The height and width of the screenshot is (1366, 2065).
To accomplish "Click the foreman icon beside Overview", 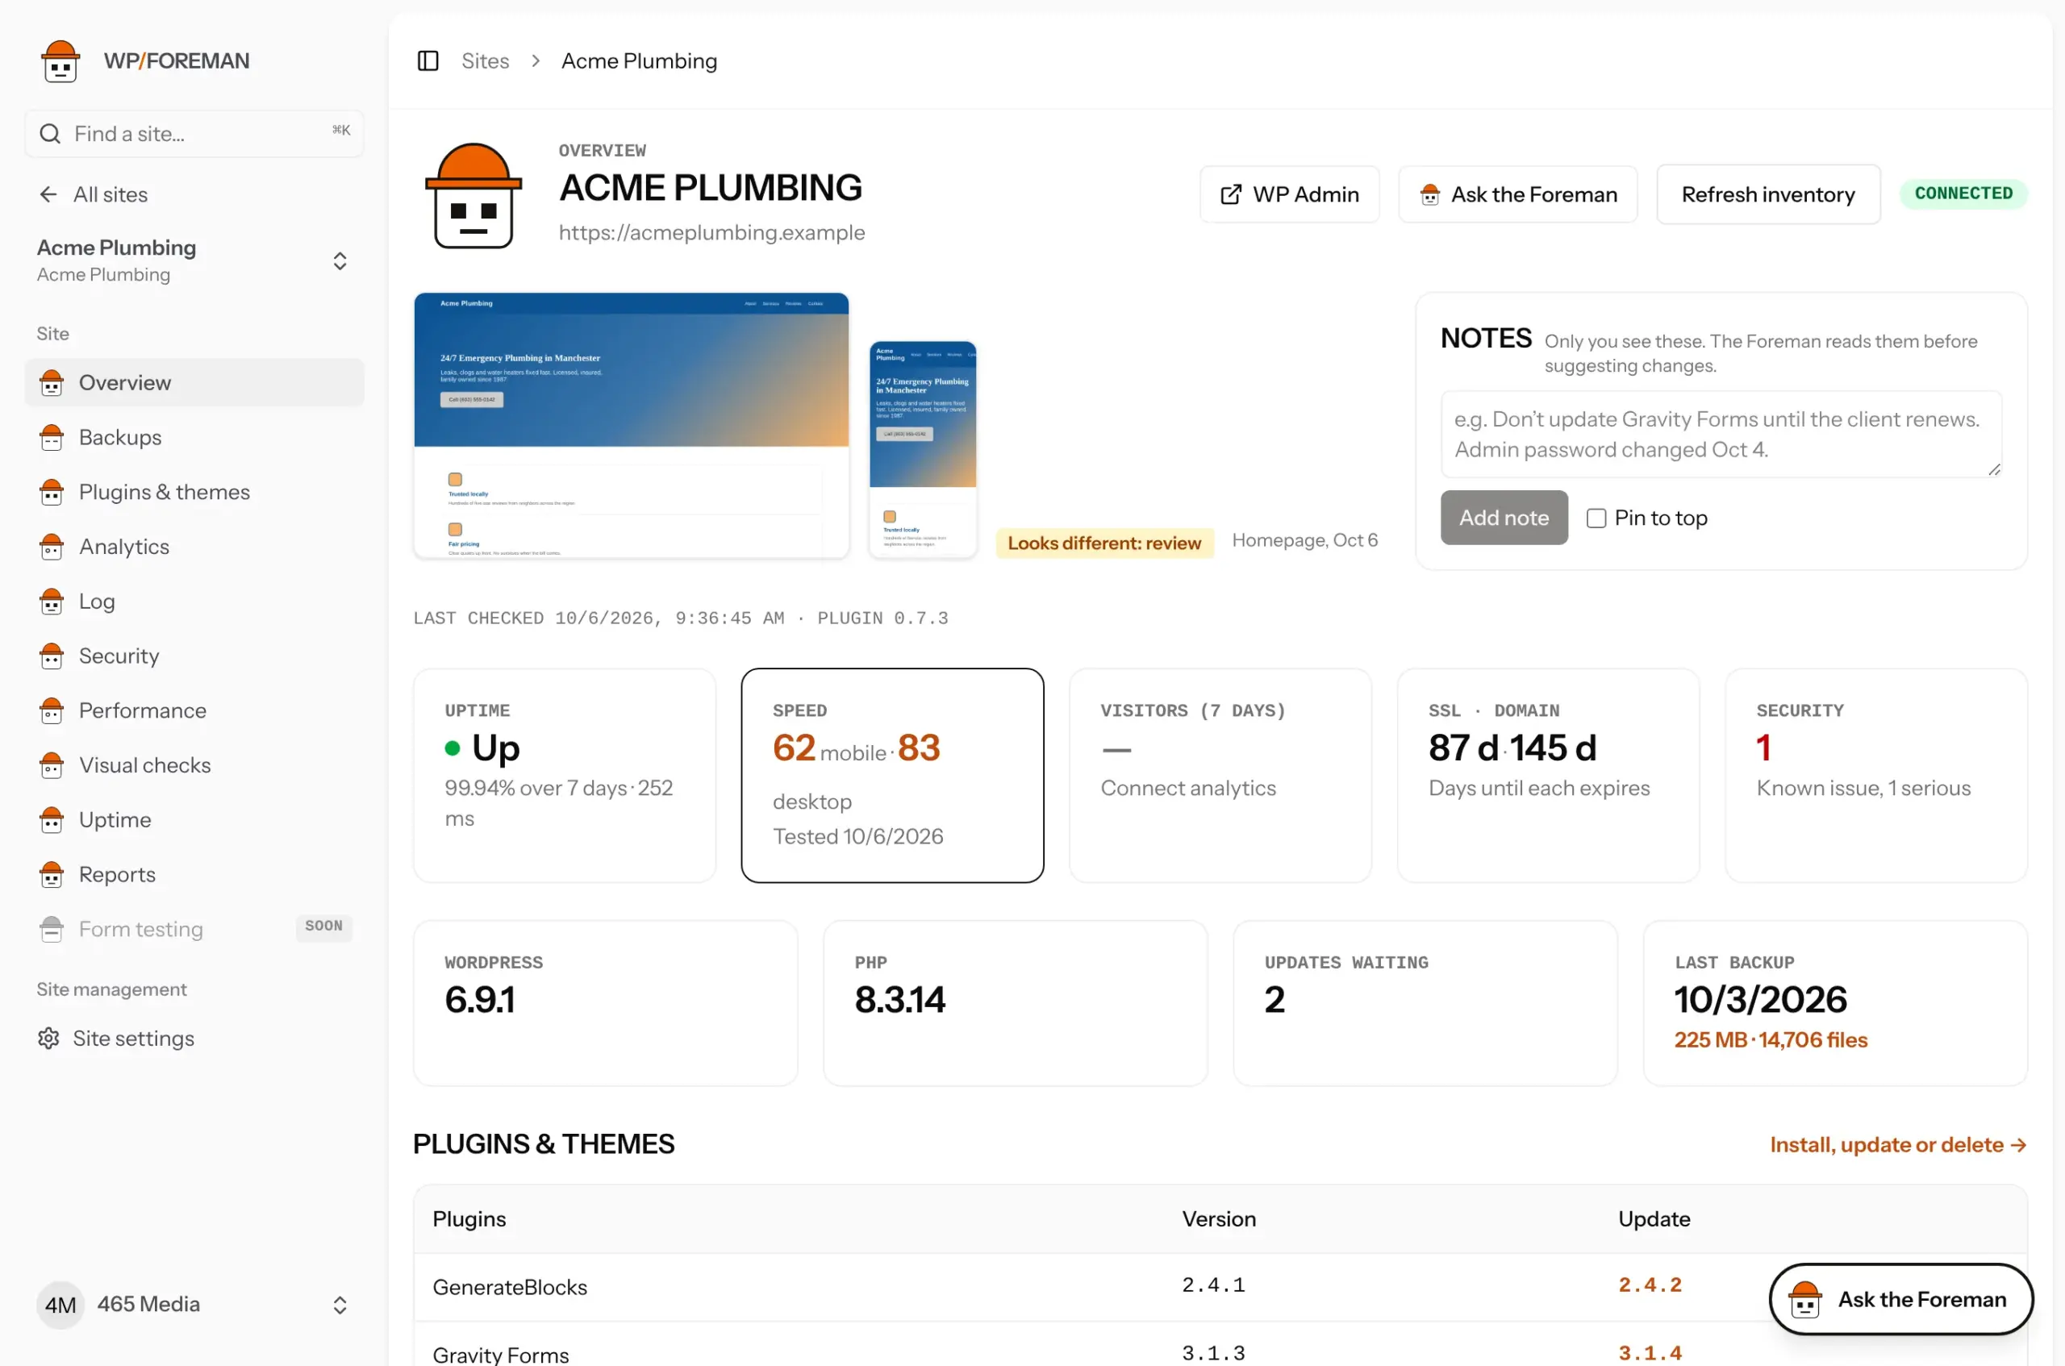I will 52,382.
